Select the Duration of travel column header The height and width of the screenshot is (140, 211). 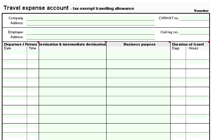tap(188, 44)
